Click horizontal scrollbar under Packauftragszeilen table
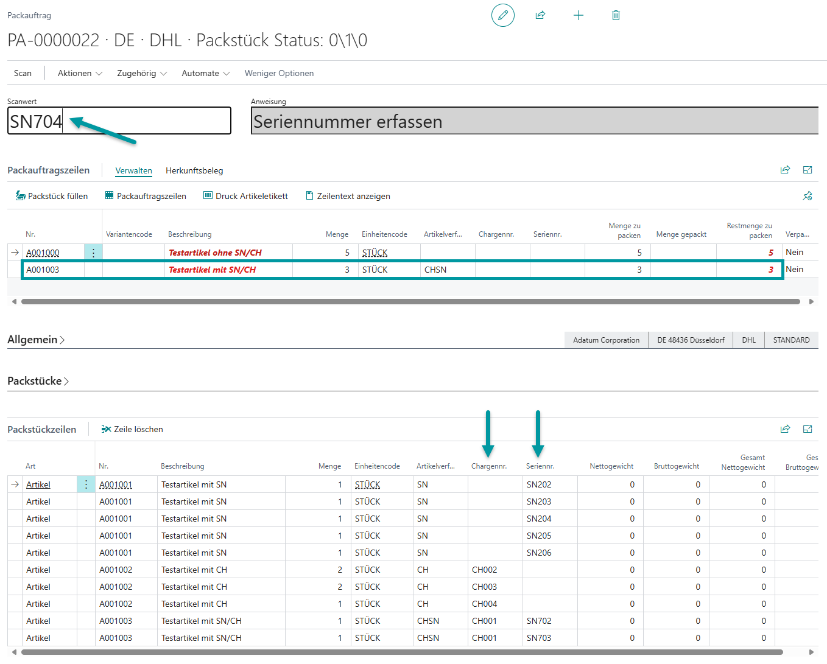827x664 pixels. coord(410,301)
